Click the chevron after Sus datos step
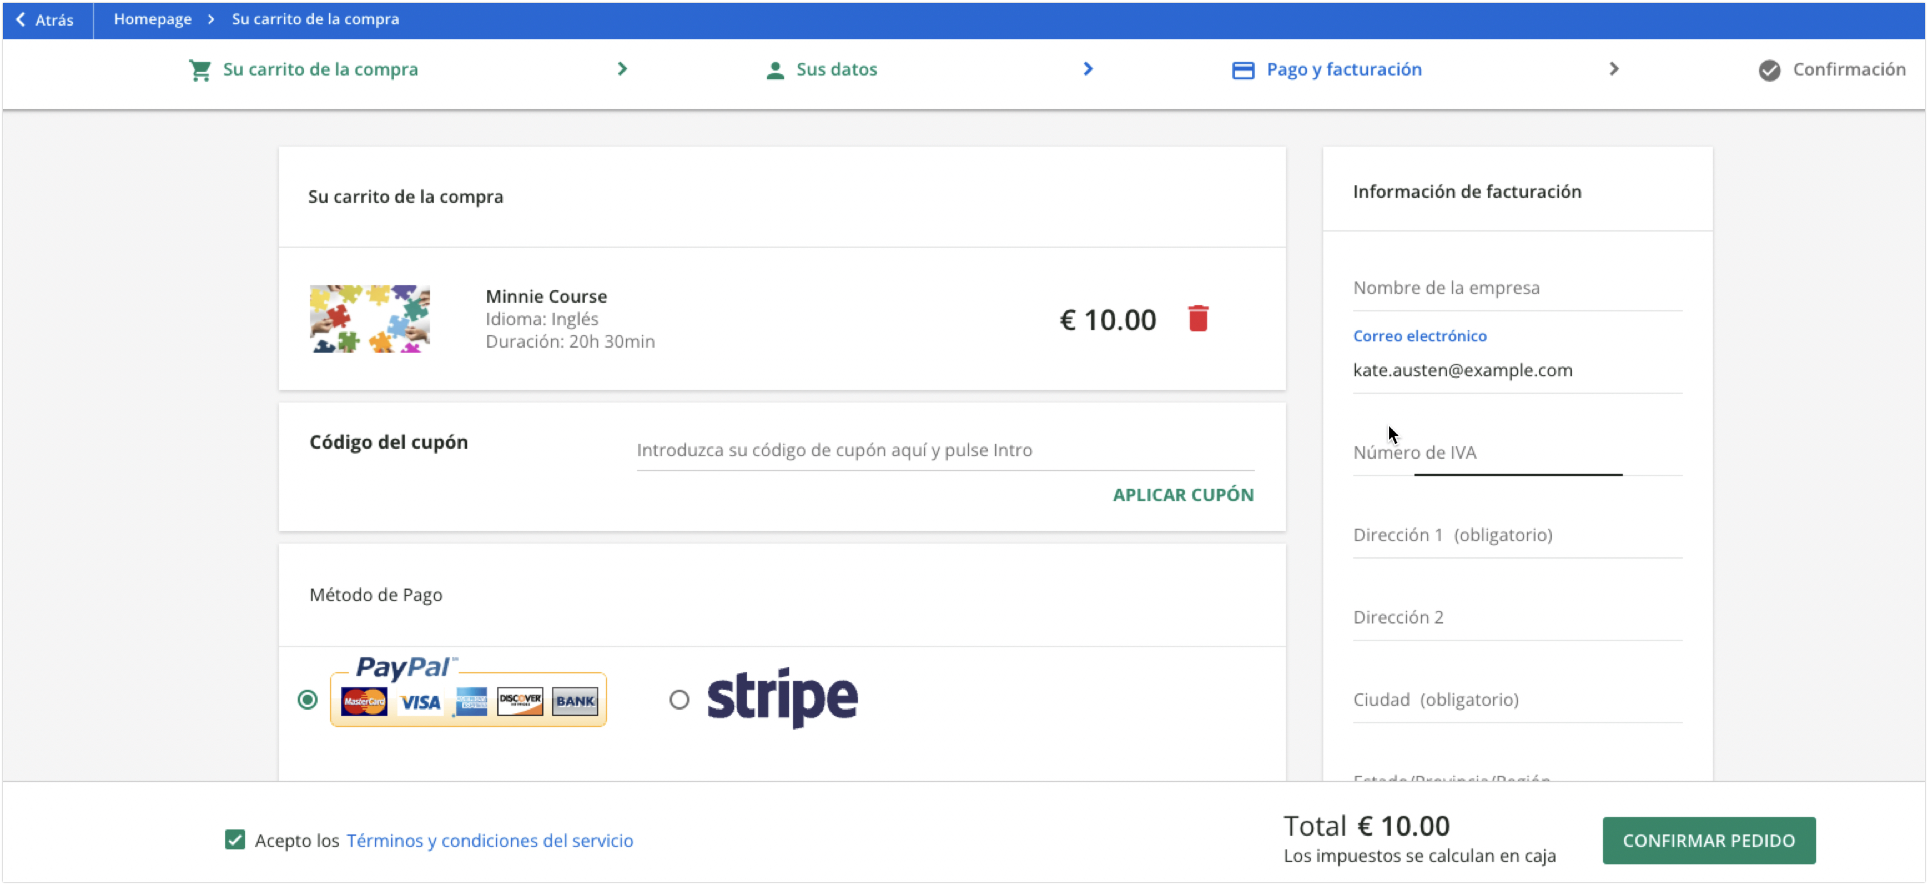This screenshot has height=885, width=1928. click(1088, 69)
